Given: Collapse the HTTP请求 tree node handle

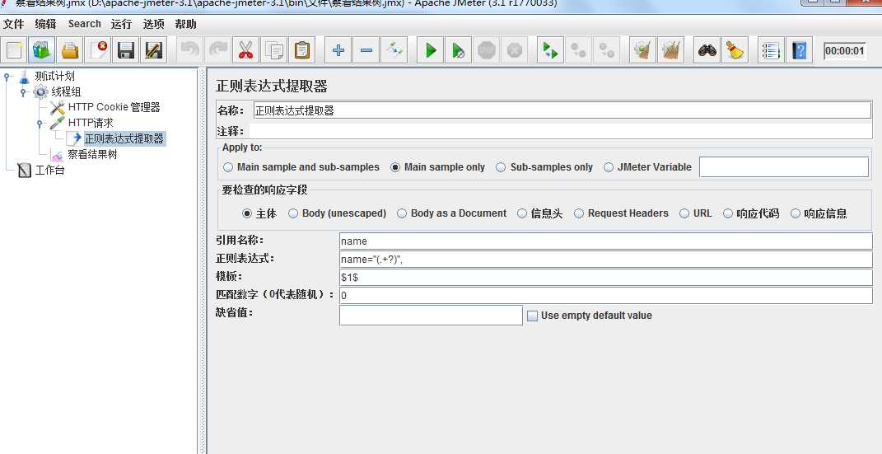Looking at the screenshot, I should coord(40,123).
